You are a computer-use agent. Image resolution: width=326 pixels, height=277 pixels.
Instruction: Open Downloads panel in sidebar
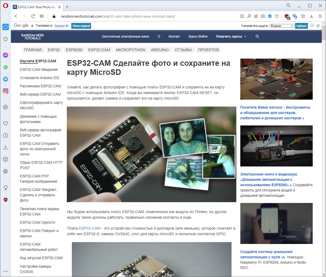click(x=5, y=147)
